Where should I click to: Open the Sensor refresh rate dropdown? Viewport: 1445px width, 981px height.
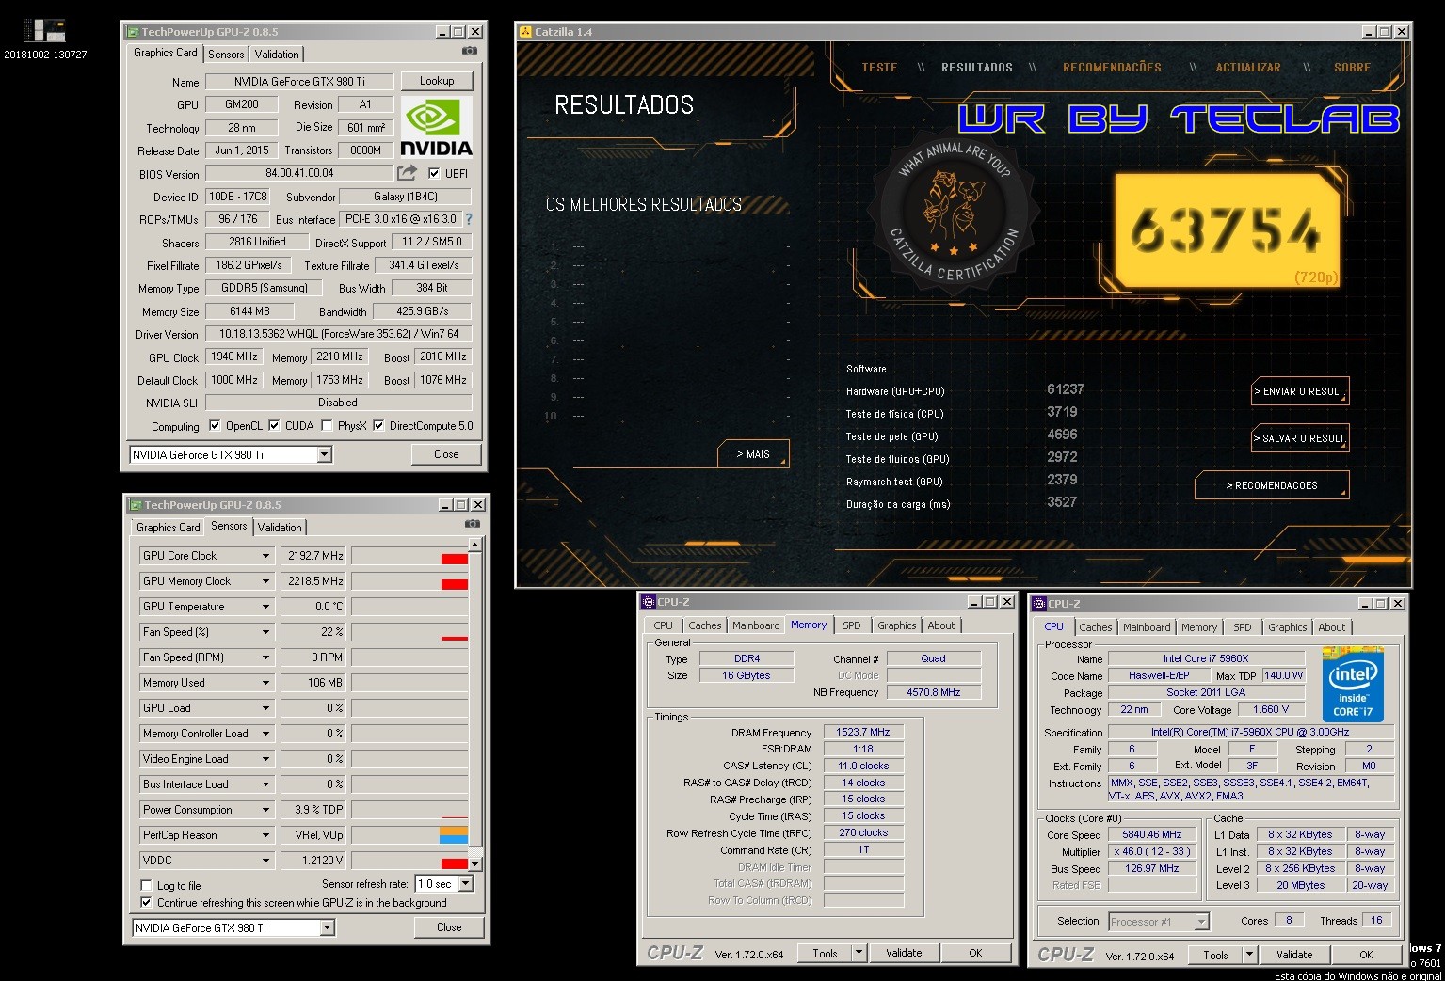point(466,884)
